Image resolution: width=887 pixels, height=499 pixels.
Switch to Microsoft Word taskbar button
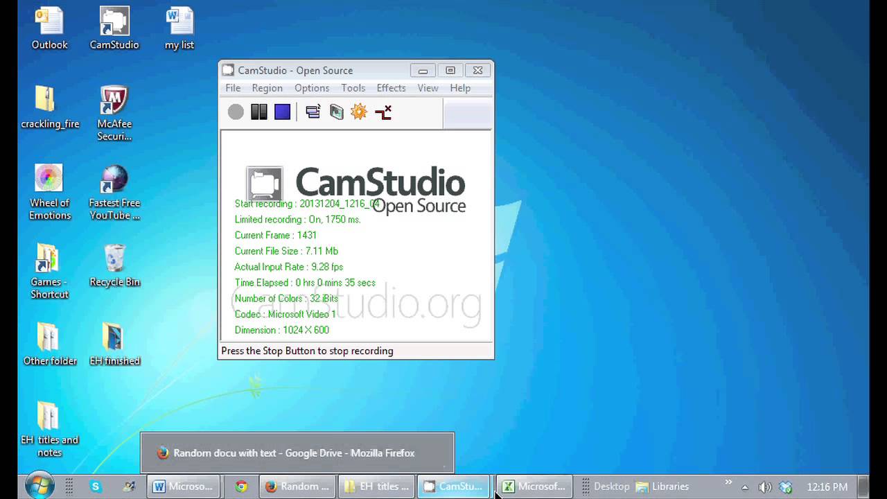pos(184,487)
